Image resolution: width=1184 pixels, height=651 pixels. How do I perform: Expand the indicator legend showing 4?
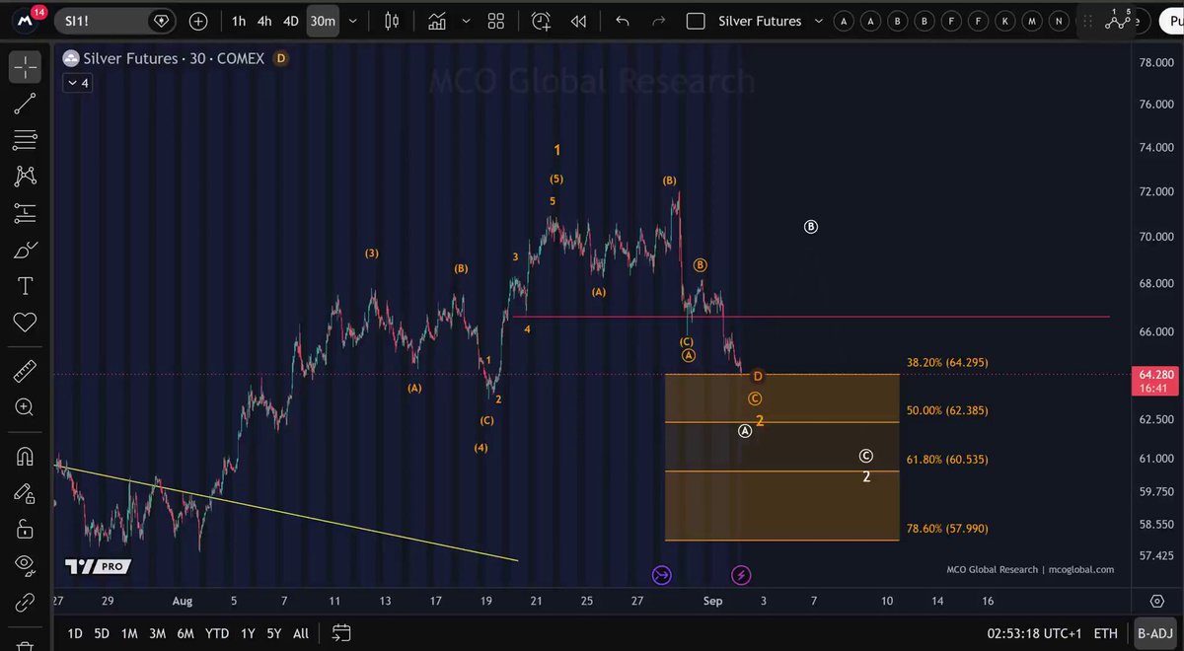77,84
